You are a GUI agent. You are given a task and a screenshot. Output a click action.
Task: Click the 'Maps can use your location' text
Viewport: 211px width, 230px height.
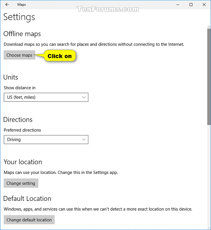point(61,172)
